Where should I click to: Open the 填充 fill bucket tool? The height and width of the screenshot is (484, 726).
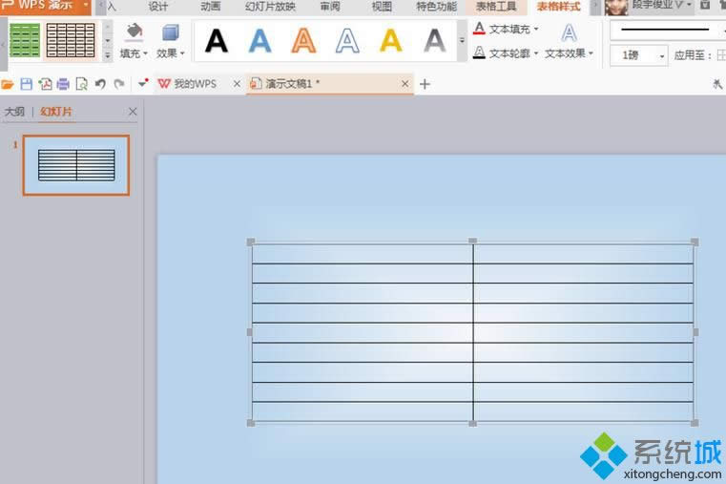coord(135,32)
